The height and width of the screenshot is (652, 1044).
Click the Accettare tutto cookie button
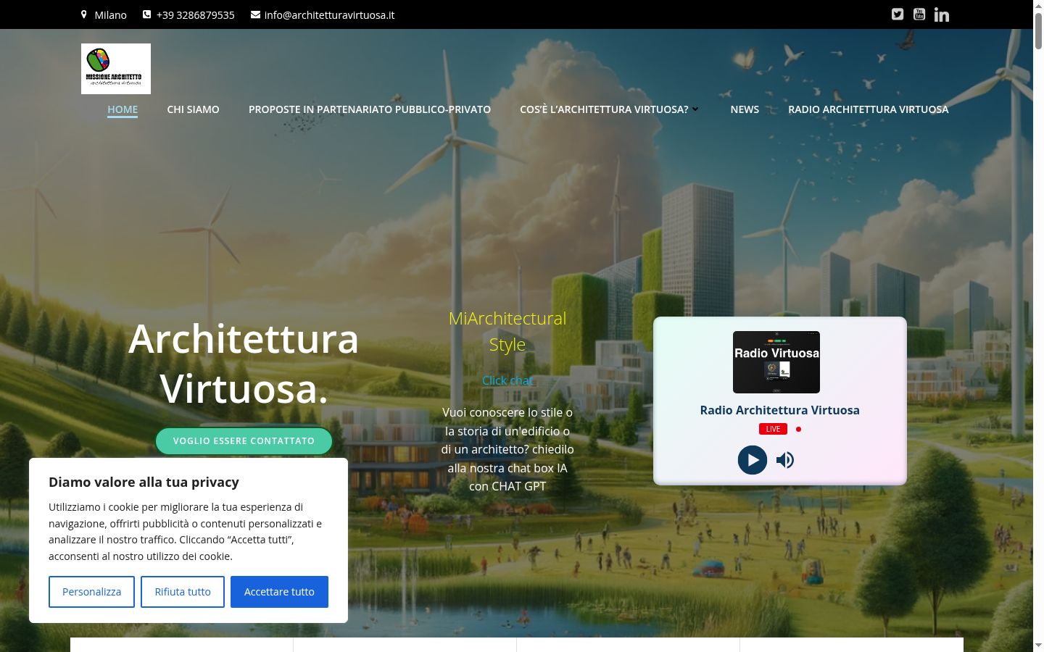(x=279, y=592)
